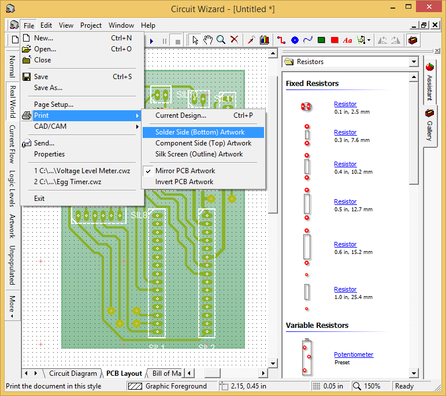Click the Run simulation play button
This screenshot has height=396, width=446.
click(x=151, y=41)
